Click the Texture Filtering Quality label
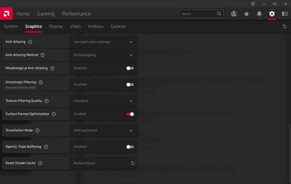 (24, 101)
